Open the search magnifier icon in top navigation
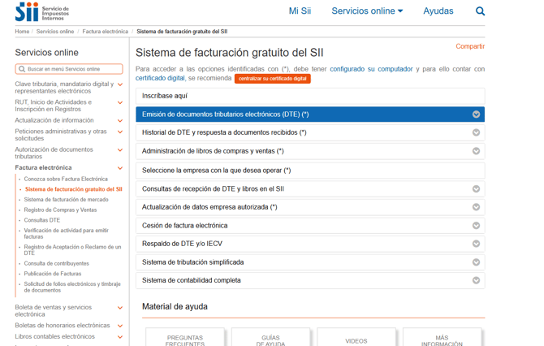544x346 pixels. point(480,11)
